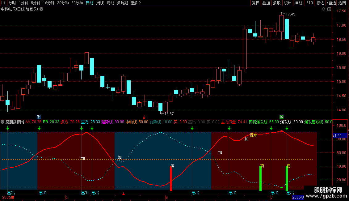Toggle the left sidebar panel icon
Viewport: 349px width, 201px height.
[x=3, y=3]
